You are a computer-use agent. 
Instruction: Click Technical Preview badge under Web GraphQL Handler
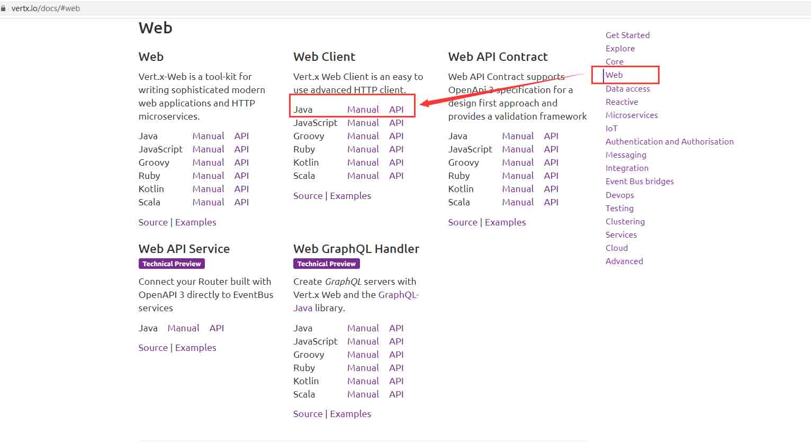point(326,264)
